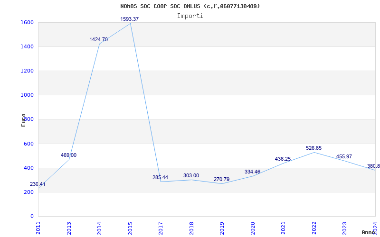Select the 2021 x-axis year label

click(283, 228)
